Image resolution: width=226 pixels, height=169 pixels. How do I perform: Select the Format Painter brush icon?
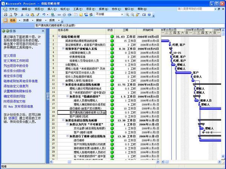[37, 15]
